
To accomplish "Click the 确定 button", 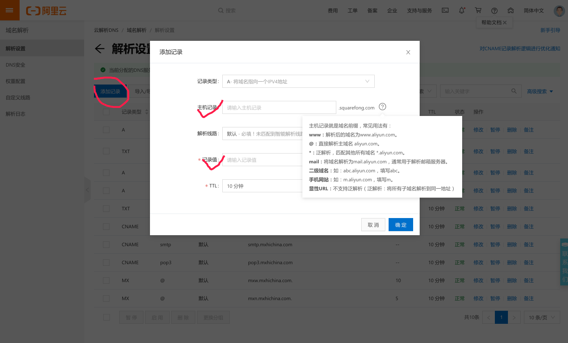I will tap(400, 225).
